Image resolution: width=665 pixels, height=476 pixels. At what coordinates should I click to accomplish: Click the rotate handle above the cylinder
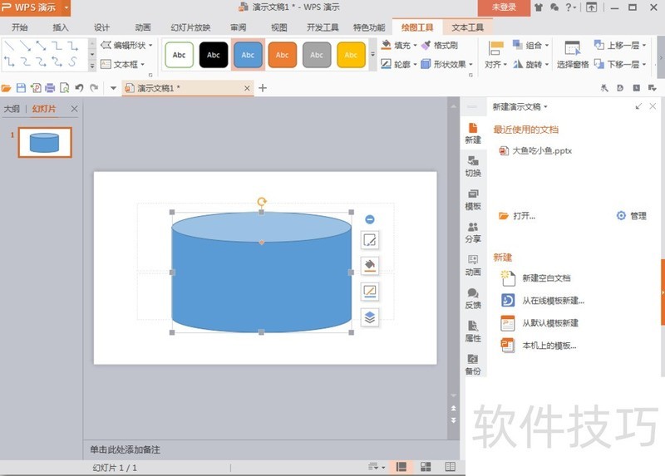tap(262, 201)
